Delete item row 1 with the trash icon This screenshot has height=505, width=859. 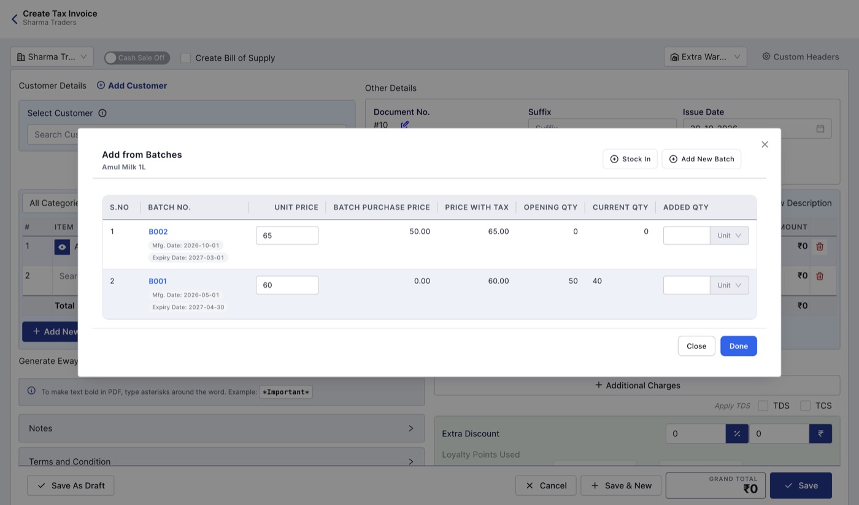(820, 247)
